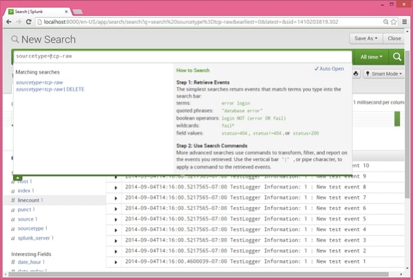Click the green search magnifier button
The height and width of the screenshot is (280, 413).
[396, 57]
